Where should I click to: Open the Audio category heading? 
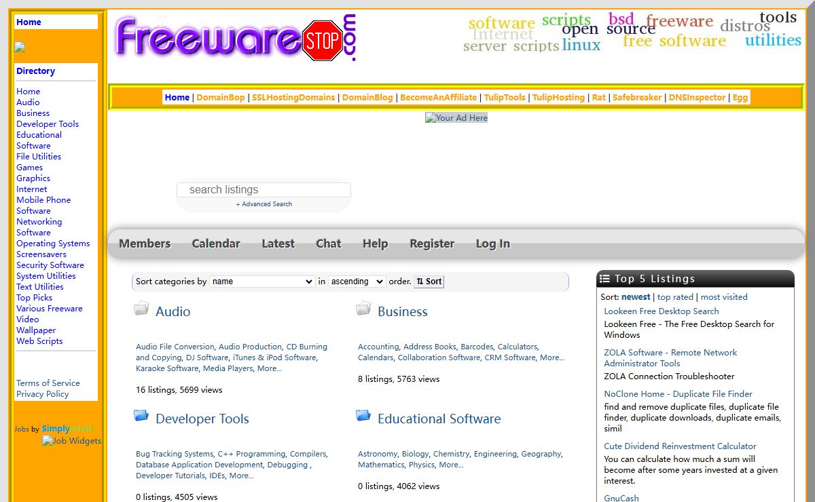tap(173, 312)
